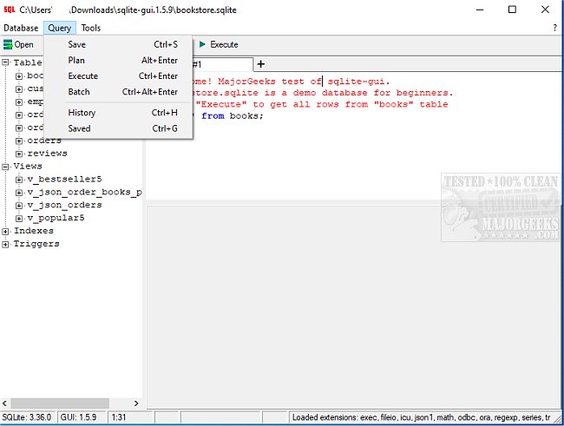Select the orders table name
The width and height of the screenshot is (564, 426).
44,141
